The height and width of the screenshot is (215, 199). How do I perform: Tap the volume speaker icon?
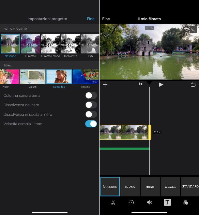point(149,202)
